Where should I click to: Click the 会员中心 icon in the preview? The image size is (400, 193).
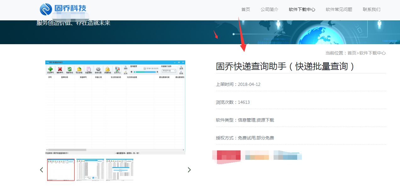pos(117,70)
